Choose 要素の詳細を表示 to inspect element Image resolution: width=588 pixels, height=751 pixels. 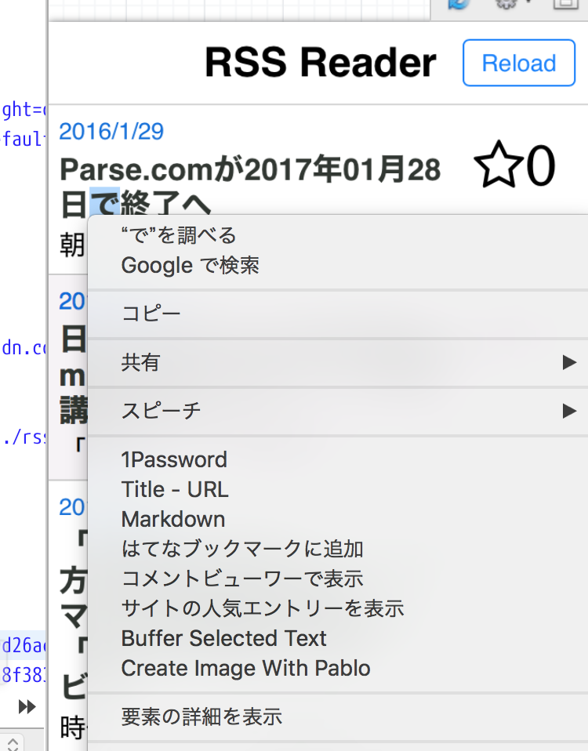click(x=201, y=717)
